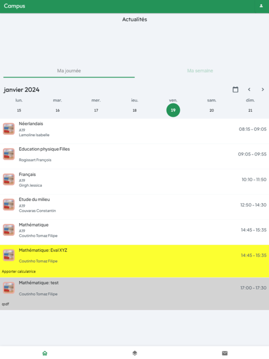Select Monday 15 in the week strip
The image size is (269, 359).
[19, 110]
